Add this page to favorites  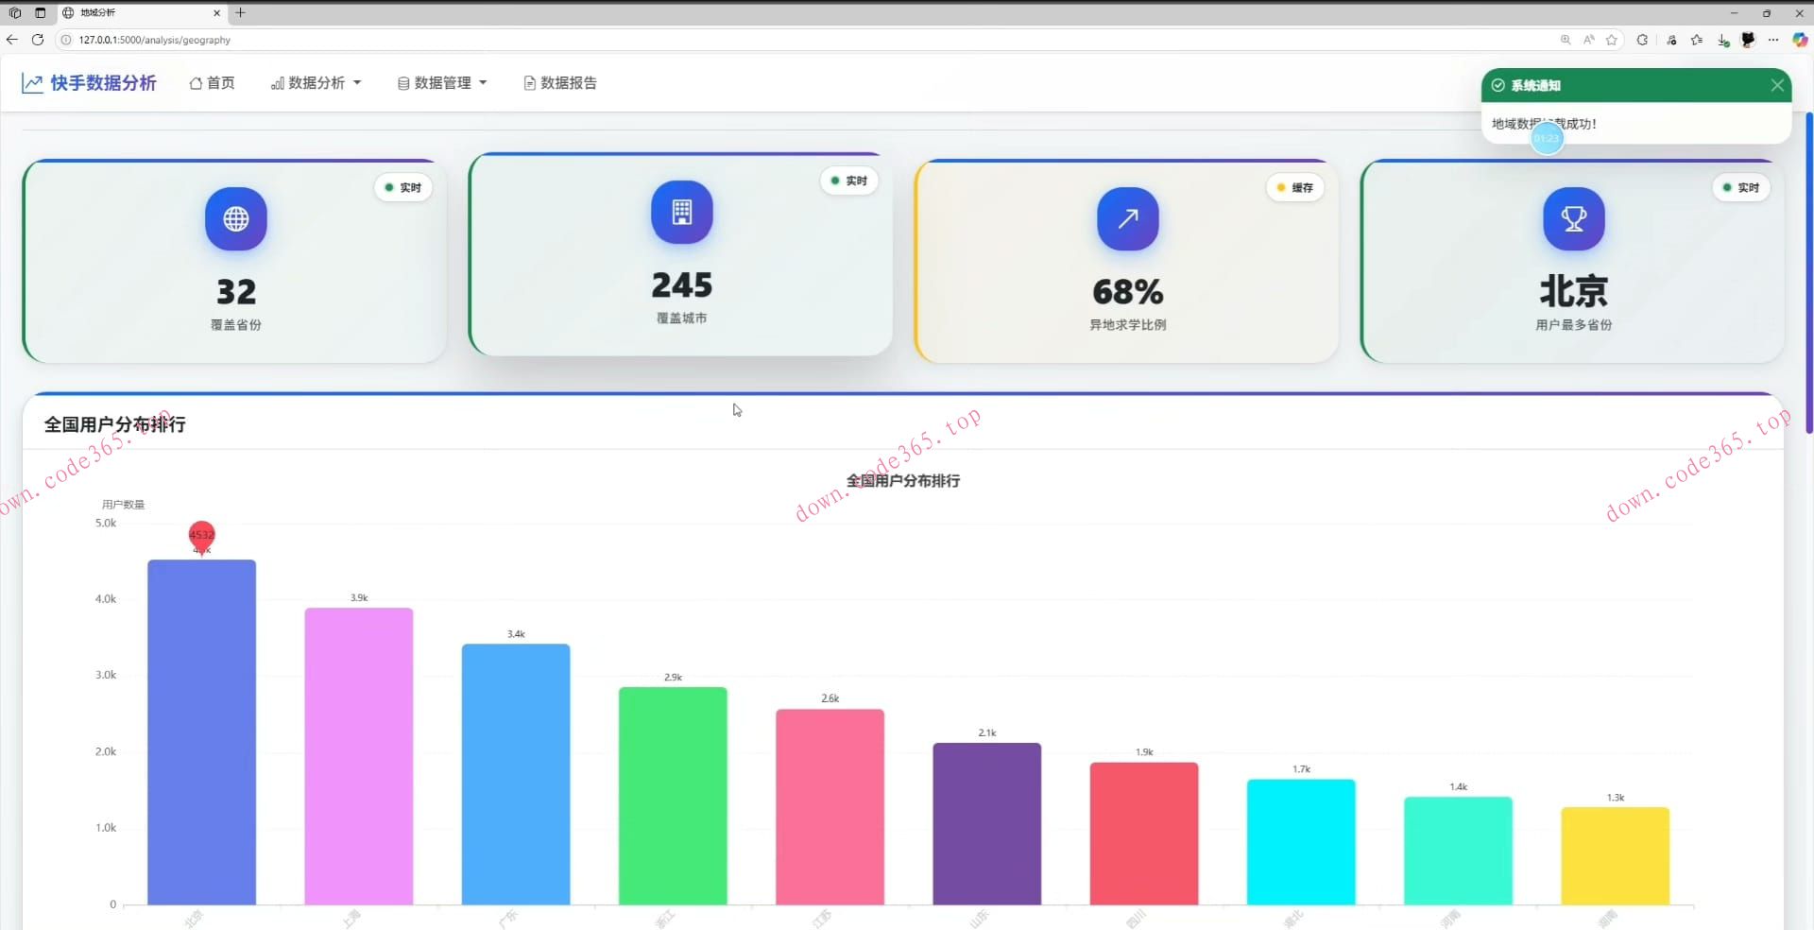click(x=1612, y=40)
